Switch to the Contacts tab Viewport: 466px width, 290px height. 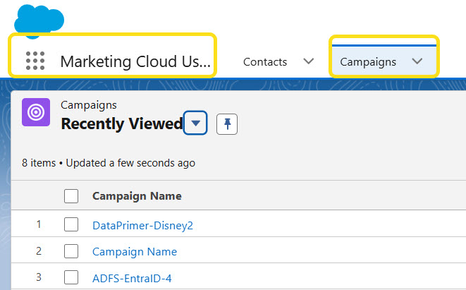click(x=265, y=62)
